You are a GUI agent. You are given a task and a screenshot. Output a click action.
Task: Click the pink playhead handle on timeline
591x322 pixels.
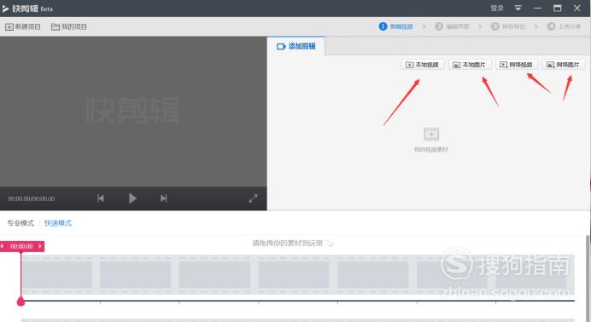[20, 301]
